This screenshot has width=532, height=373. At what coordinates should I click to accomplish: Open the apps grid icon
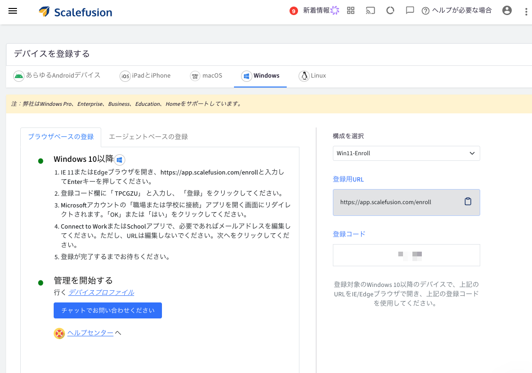point(350,10)
